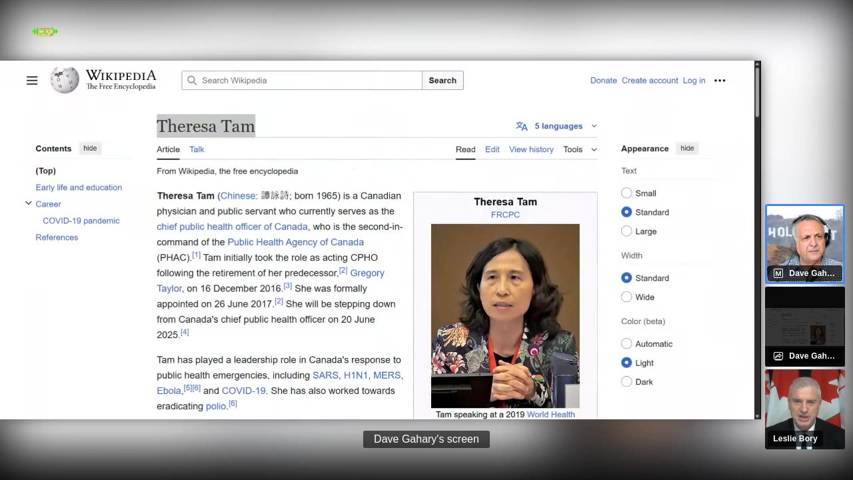Open the Read tab
This screenshot has height=480, width=853.
coord(465,149)
